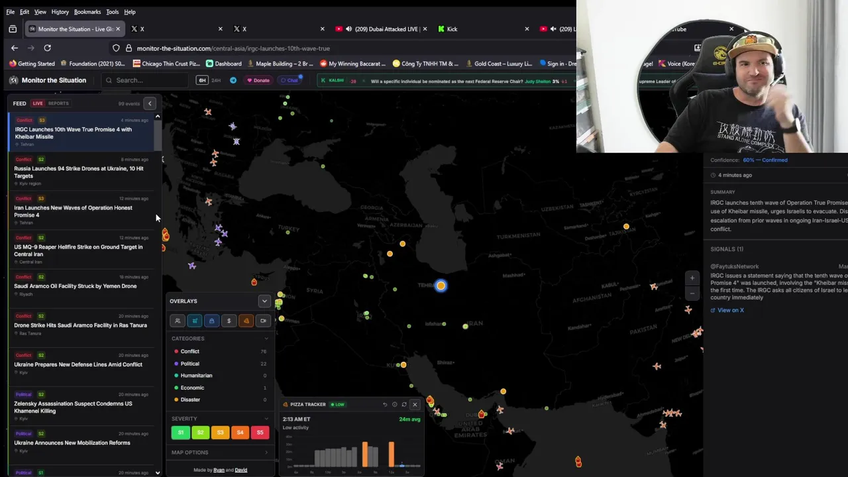Toggle the S3 severity filter
Viewport: 848px width, 477px height.
tap(220, 433)
